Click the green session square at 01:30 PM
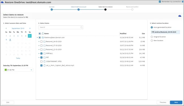 click(6, 70)
